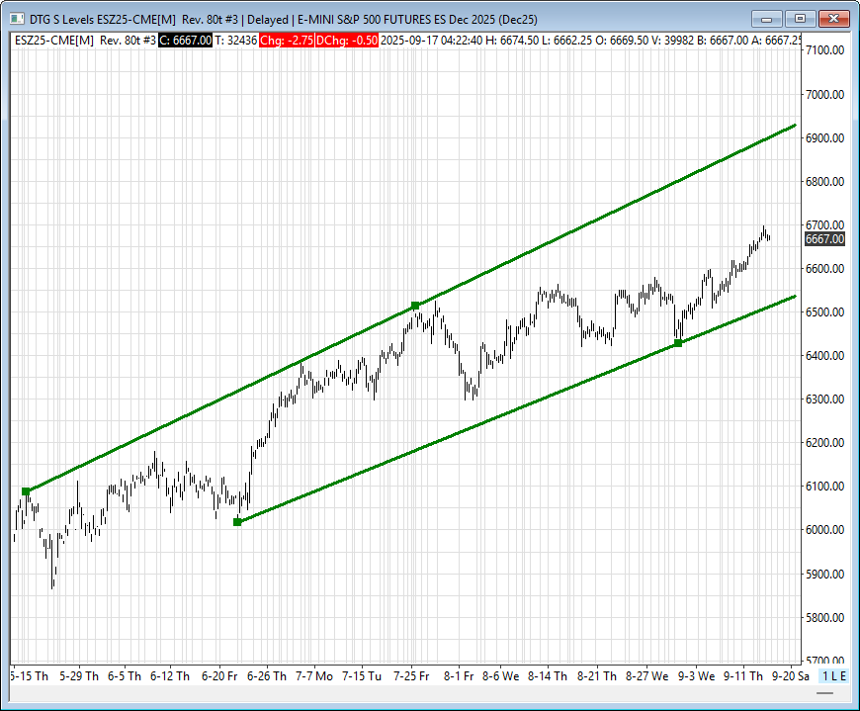Click the chart window icon in title bar
Screen dimensions: 860x711
(17, 19)
